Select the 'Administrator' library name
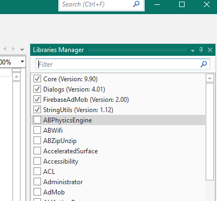Screen dimensions: 217x201 tap(63, 182)
